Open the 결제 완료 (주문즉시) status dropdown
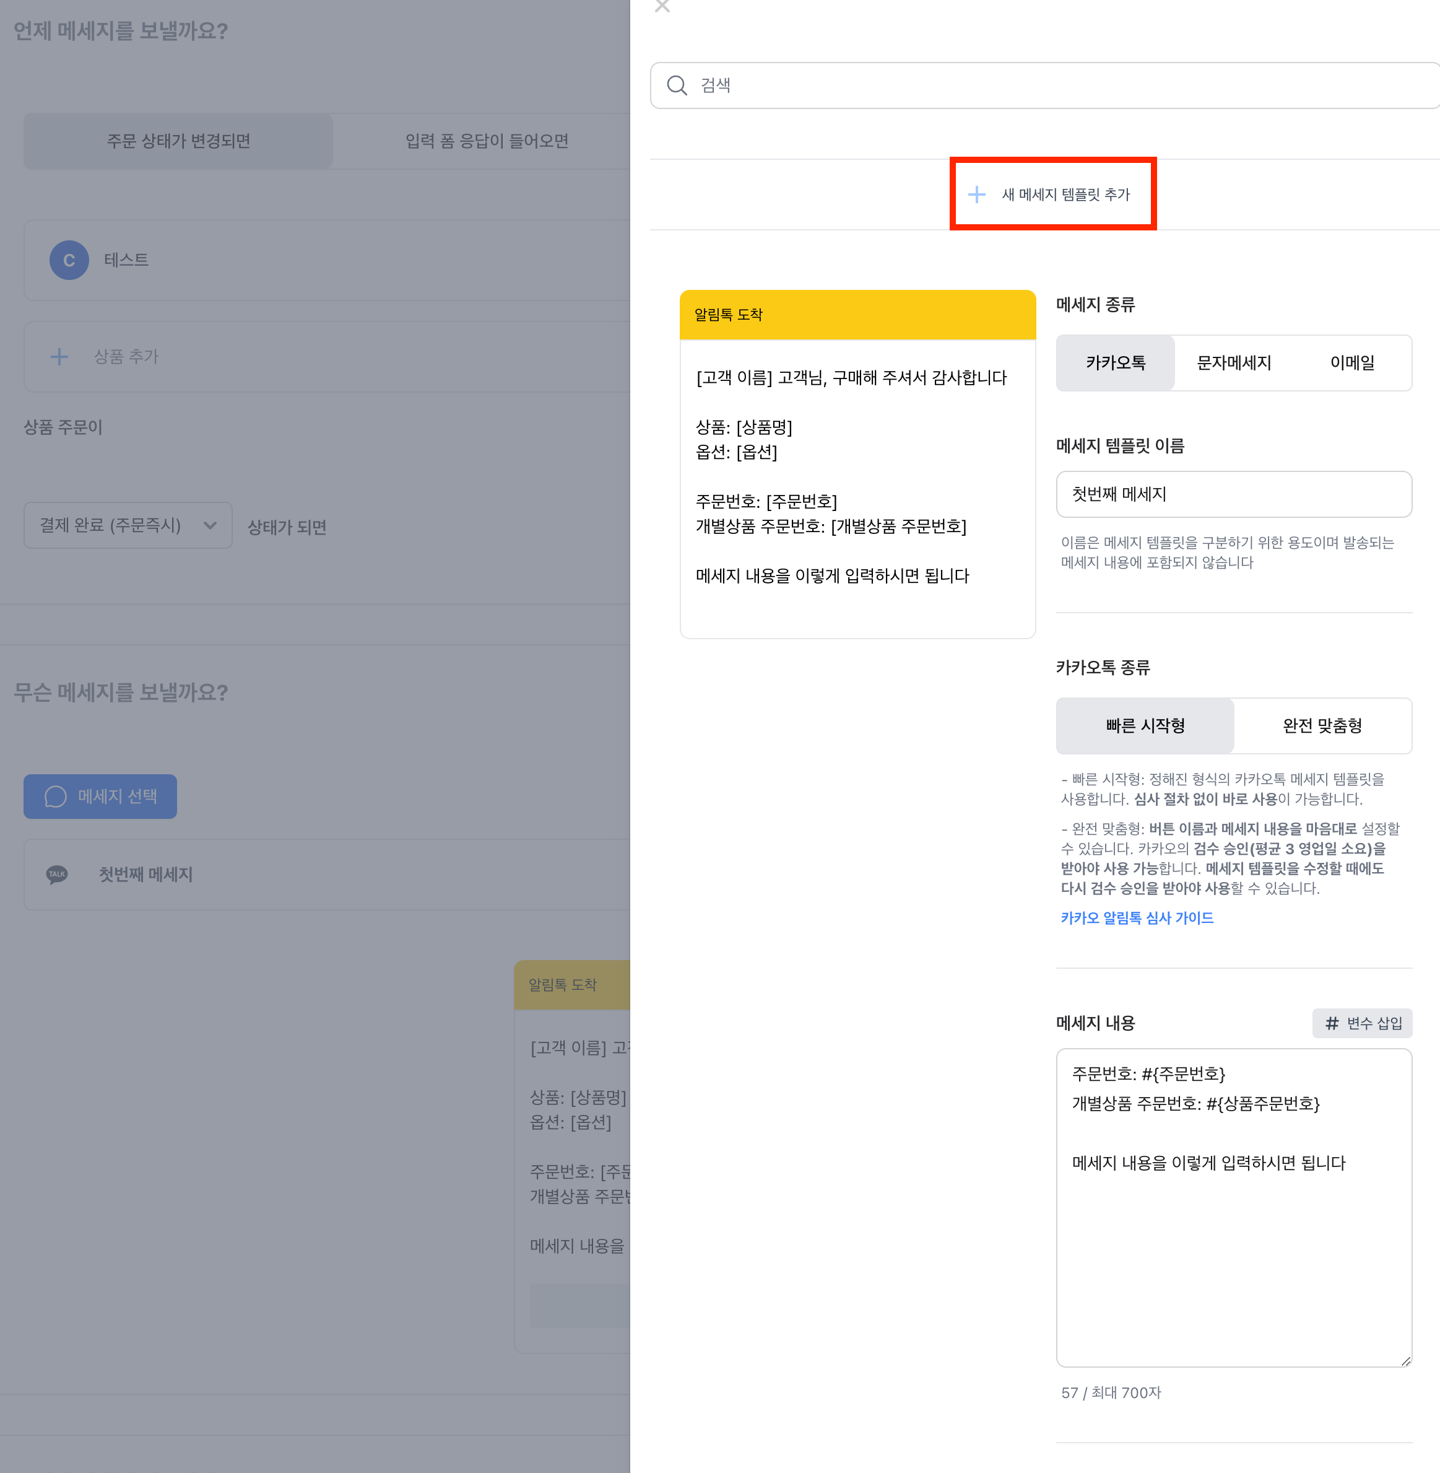This screenshot has height=1473, width=1440. tap(128, 525)
